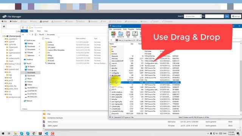Click the Copy button in cPanel toolbar
This screenshot has width=242, height=136.
(23, 22)
